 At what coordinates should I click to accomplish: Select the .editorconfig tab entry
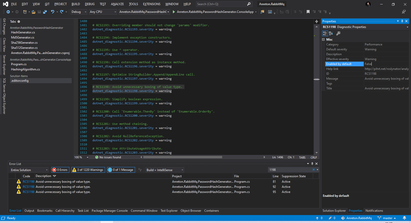click(x=41, y=81)
